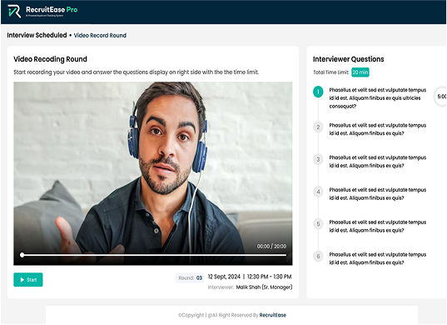Select question step number 5 circle
Screen dimensions: 447x325
(318, 224)
